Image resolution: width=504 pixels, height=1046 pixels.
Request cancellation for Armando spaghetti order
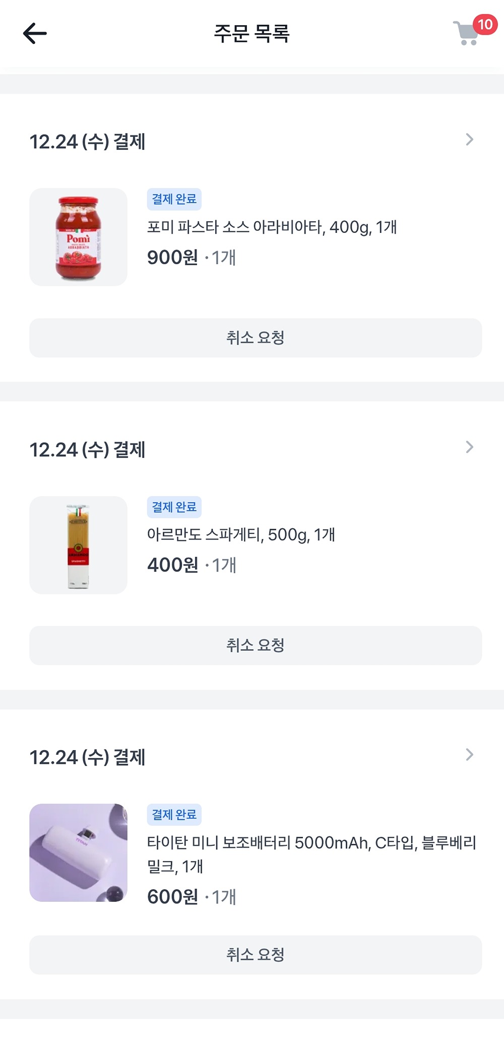tap(256, 645)
